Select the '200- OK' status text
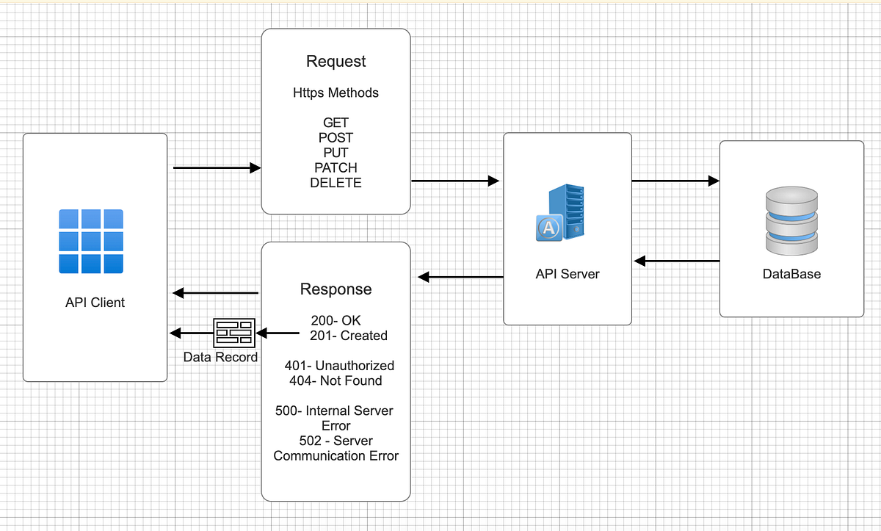Screen dimensions: 881x531 pos(336,320)
